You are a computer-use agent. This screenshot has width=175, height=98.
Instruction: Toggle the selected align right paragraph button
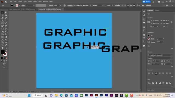(x=156, y=73)
